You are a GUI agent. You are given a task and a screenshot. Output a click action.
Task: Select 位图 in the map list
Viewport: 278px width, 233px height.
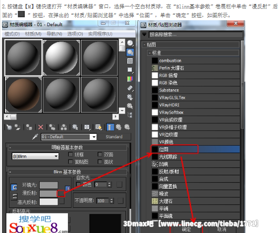tap(196, 149)
